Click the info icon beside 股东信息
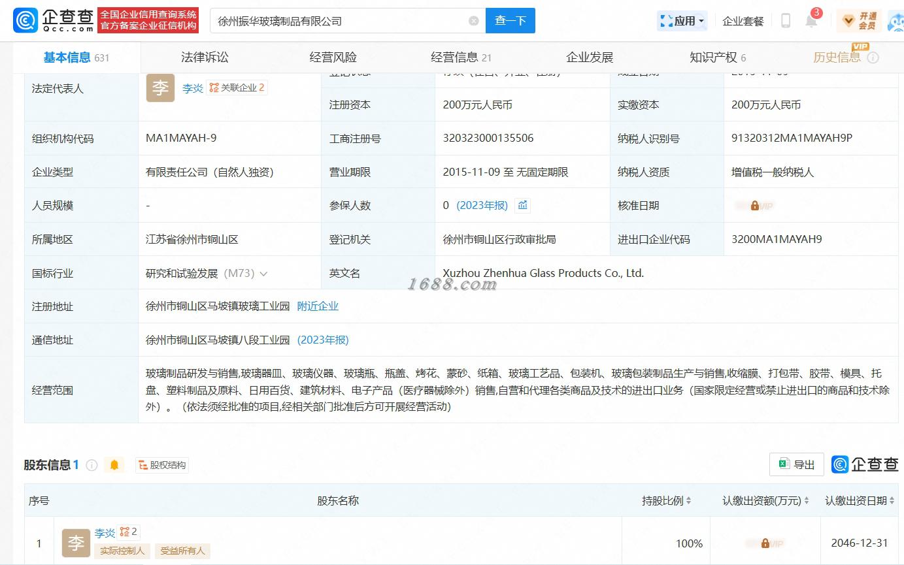The height and width of the screenshot is (565, 904). coord(92,465)
